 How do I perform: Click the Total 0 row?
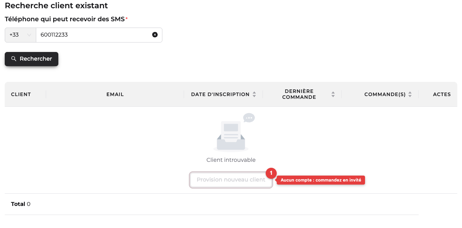pyautogui.click(x=212, y=204)
